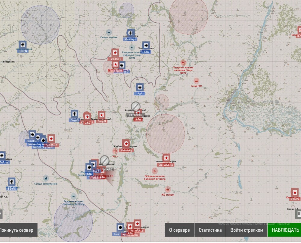The height and width of the screenshot is (243, 301).
Task: Click the Red Podskok 1 closed airfield icon
Action: pyautogui.click(x=136, y=106)
